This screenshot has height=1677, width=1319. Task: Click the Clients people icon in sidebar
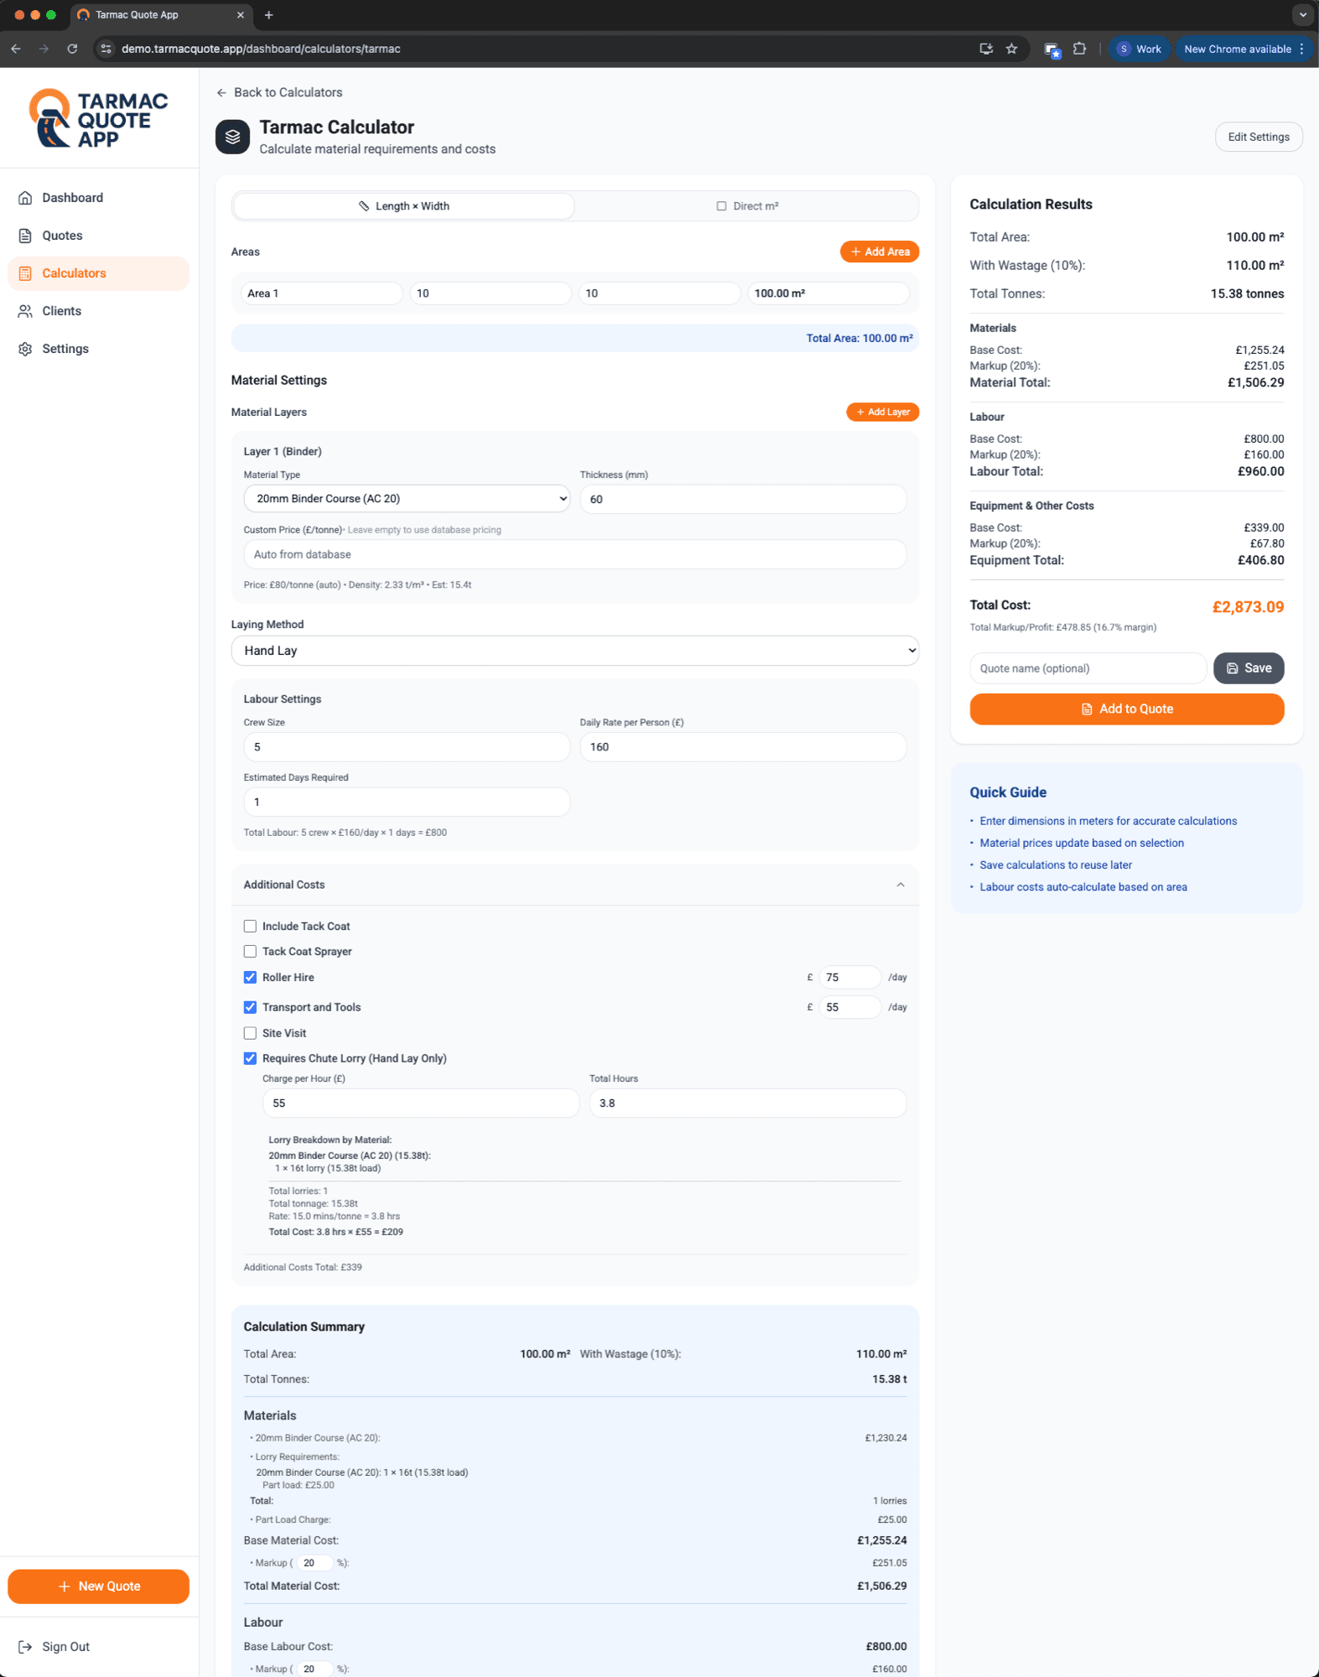point(25,311)
